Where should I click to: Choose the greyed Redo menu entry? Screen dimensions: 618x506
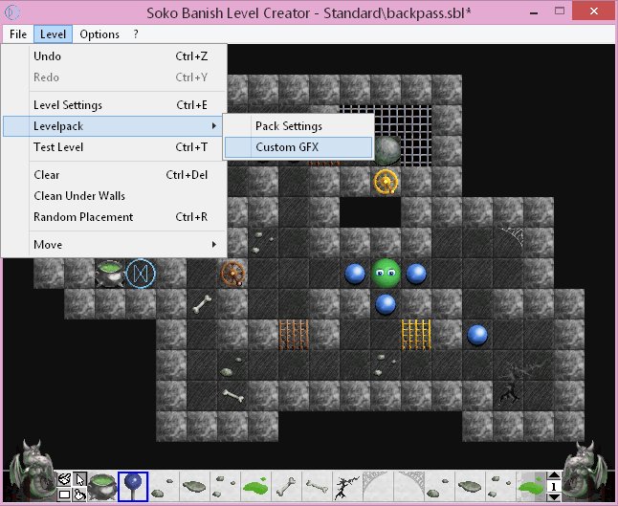[114, 77]
